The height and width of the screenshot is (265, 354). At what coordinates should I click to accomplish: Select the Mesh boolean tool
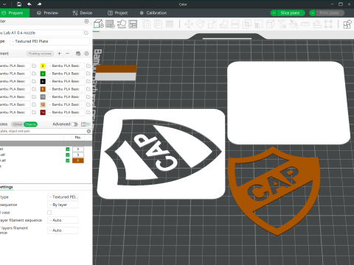point(247,24)
